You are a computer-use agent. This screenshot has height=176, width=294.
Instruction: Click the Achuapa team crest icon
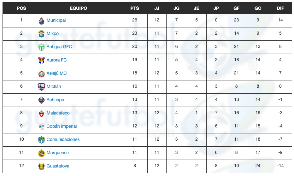pyautogui.click(x=41, y=100)
